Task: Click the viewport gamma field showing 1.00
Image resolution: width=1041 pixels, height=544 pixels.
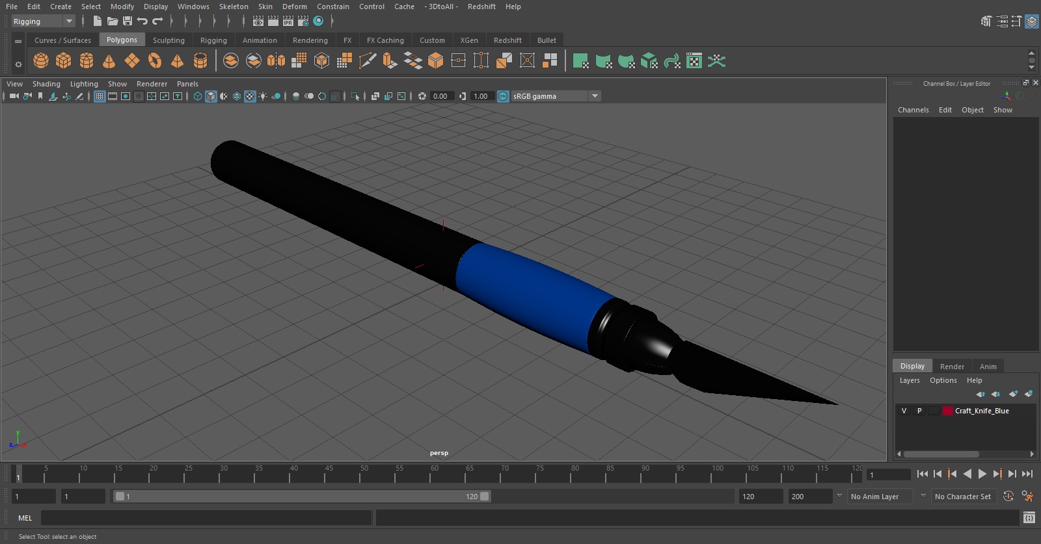Action: click(x=481, y=96)
